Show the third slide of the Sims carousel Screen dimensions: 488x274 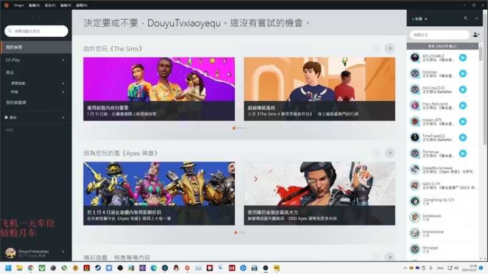point(242,128)
